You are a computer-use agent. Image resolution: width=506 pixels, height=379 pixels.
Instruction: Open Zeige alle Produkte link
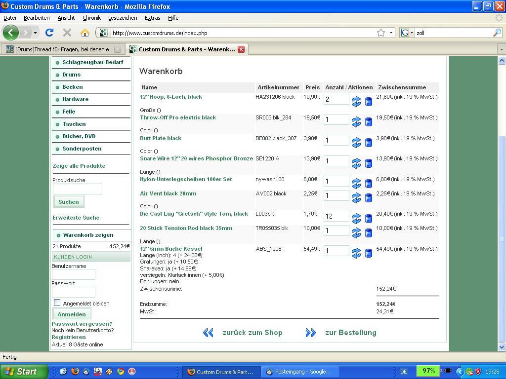79,166
